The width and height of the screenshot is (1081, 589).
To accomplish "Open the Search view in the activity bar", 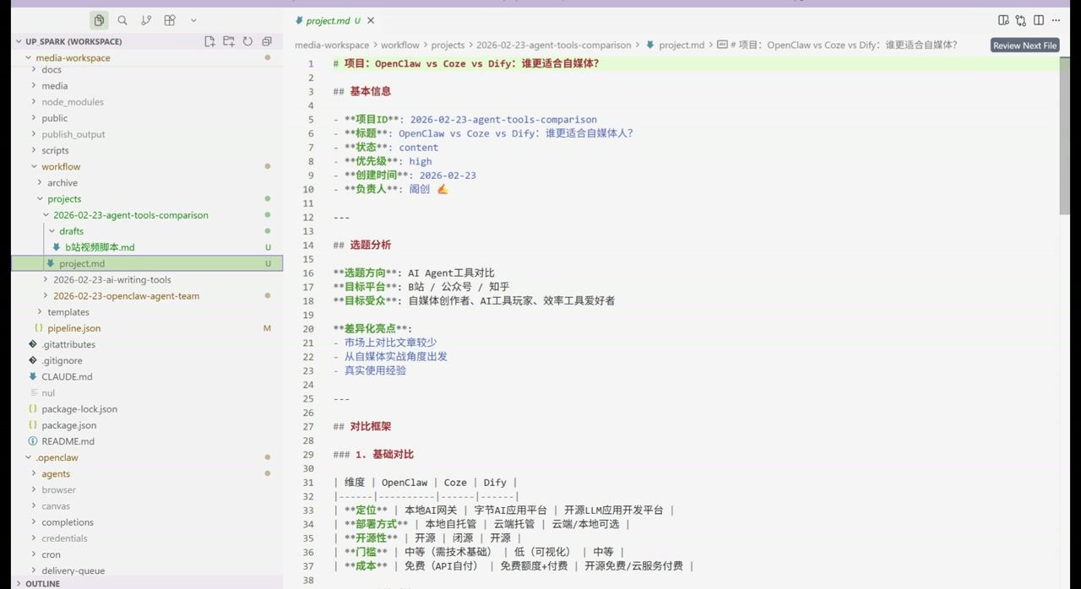I will [x=122, y=19].
